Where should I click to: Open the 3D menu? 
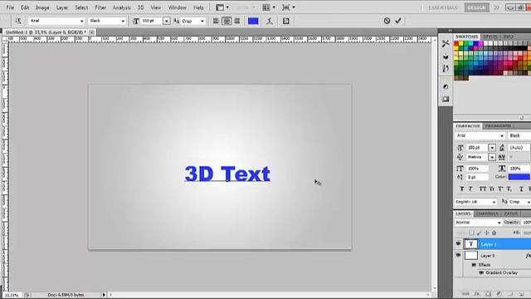[140, 7]
